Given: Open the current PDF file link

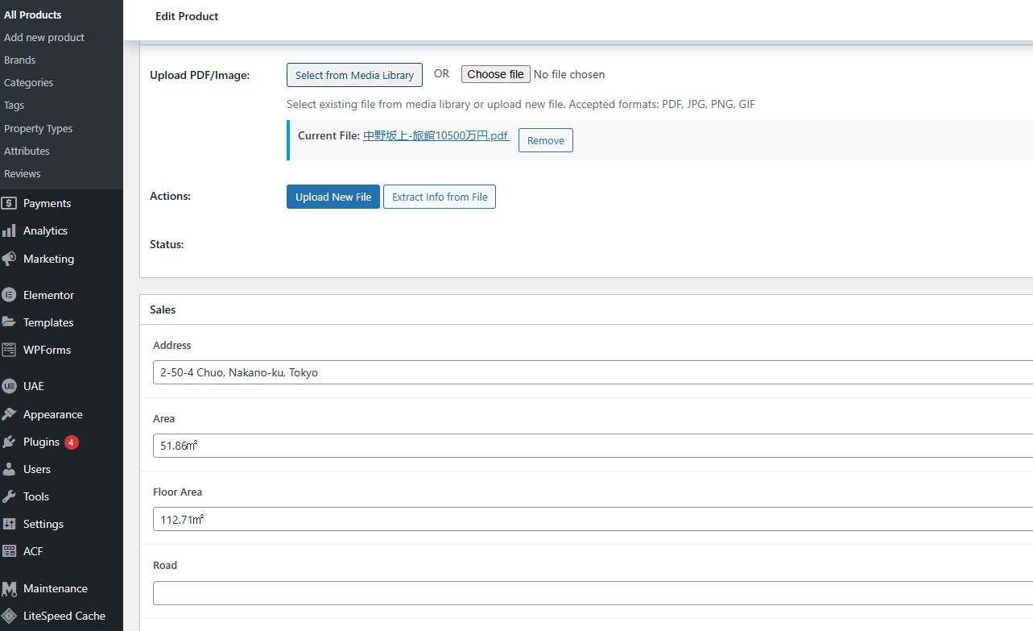Looking at the screenshot, I should (x=436, y=135).
